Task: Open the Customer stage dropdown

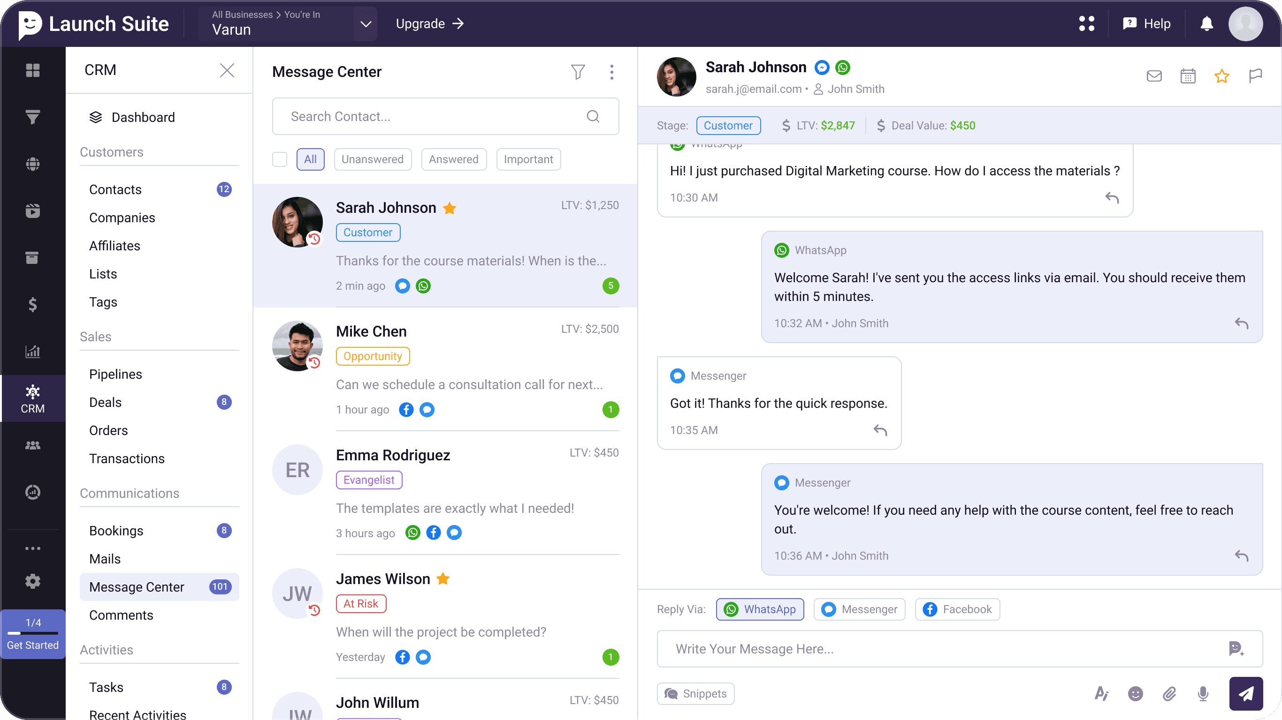Action: (728, 125)
